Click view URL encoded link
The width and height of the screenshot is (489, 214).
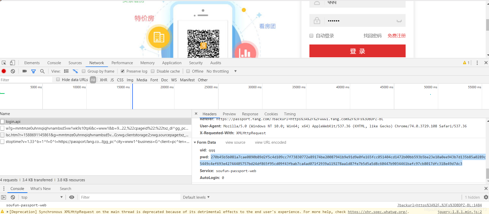click(270, 142)
